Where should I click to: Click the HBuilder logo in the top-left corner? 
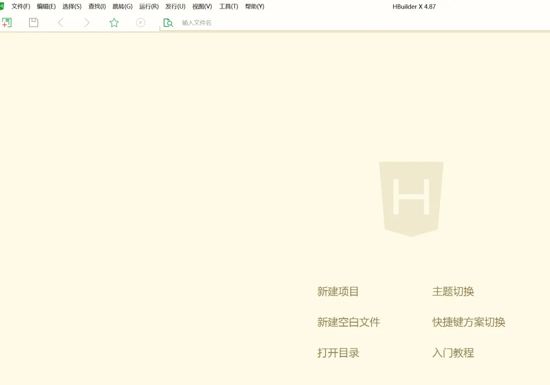click(2, 6)
